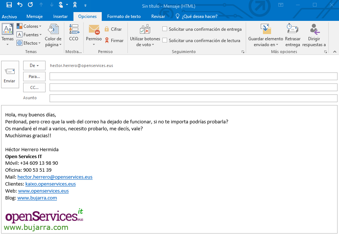Open the touch mode dropdown arrow
The image size is (339, 235).
click(67, 5)
